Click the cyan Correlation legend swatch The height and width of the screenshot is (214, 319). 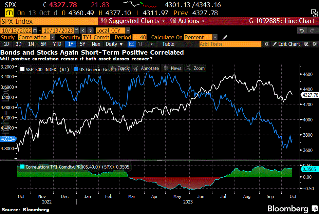[x=22, y=167]
